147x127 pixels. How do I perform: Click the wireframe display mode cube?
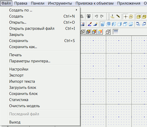82,32
